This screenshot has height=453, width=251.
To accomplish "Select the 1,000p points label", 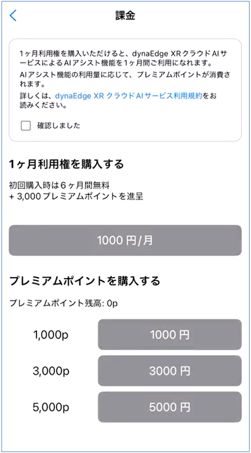I will (x=51, y=335).
